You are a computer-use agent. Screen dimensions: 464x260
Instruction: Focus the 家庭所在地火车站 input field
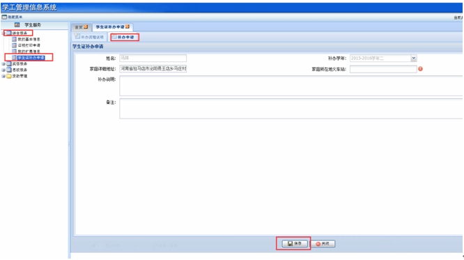click(383, 69)
